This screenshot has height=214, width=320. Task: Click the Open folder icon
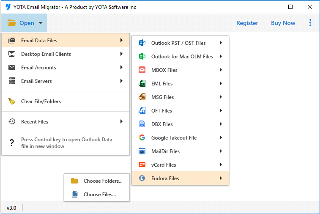[12, 23]
